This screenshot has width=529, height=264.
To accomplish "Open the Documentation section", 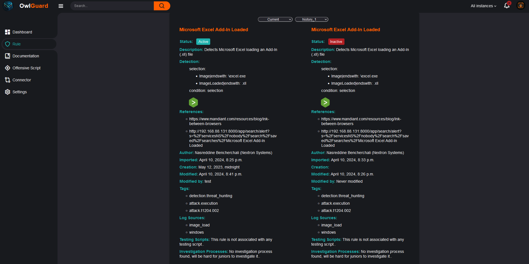I will pos(26,56).
